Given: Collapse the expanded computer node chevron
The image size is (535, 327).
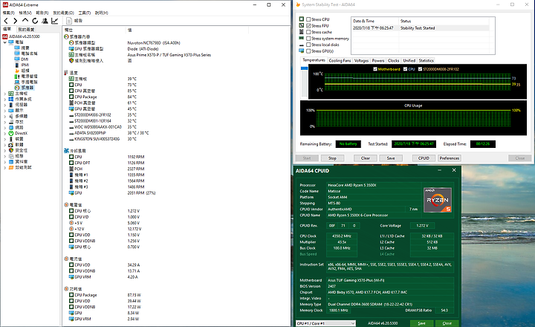Looking at the screenshot, I should click(4, 42).
